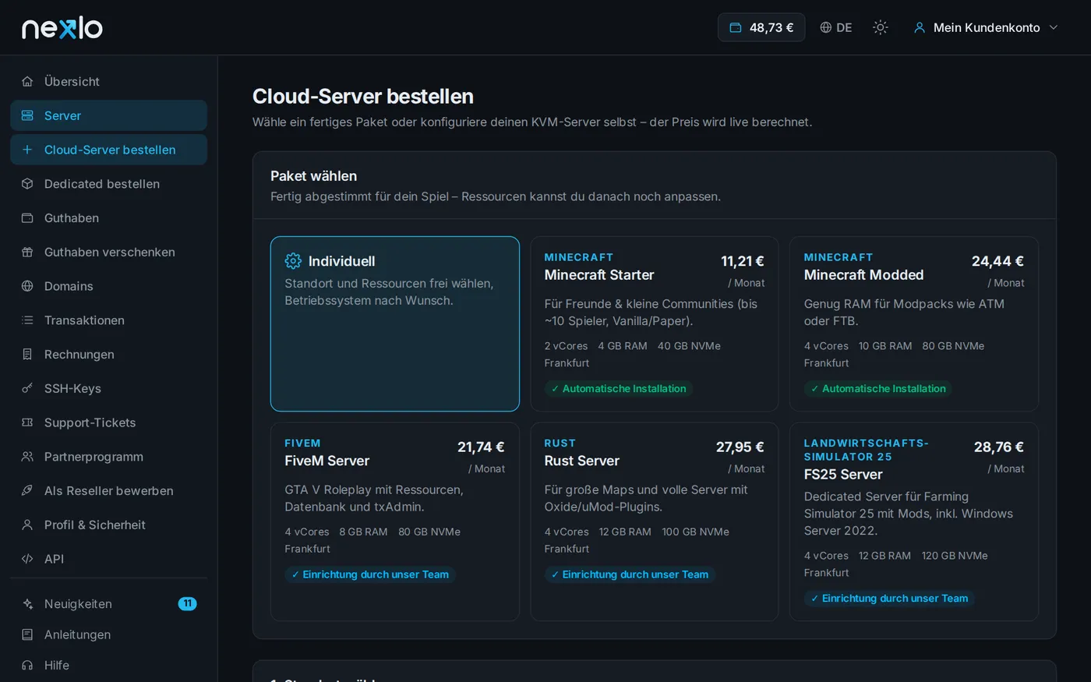Click the sparkle icon beside Neuigkeiten
The image size is (1091, 682).
(x=27, y=604)
